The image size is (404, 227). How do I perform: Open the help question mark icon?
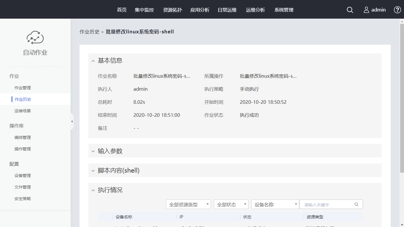pyautogui.click(x=397, y=10)
